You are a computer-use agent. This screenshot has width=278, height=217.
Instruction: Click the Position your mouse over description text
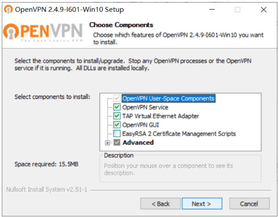(x=168, y=169)
